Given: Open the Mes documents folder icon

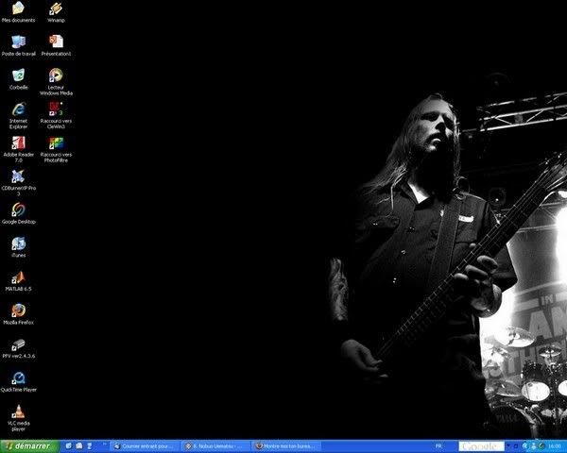Looking at the screenshot, I should [x=18, y=8].
